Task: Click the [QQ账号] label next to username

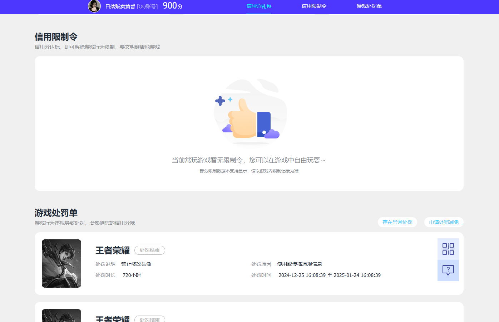Action: tap(148, 6)
